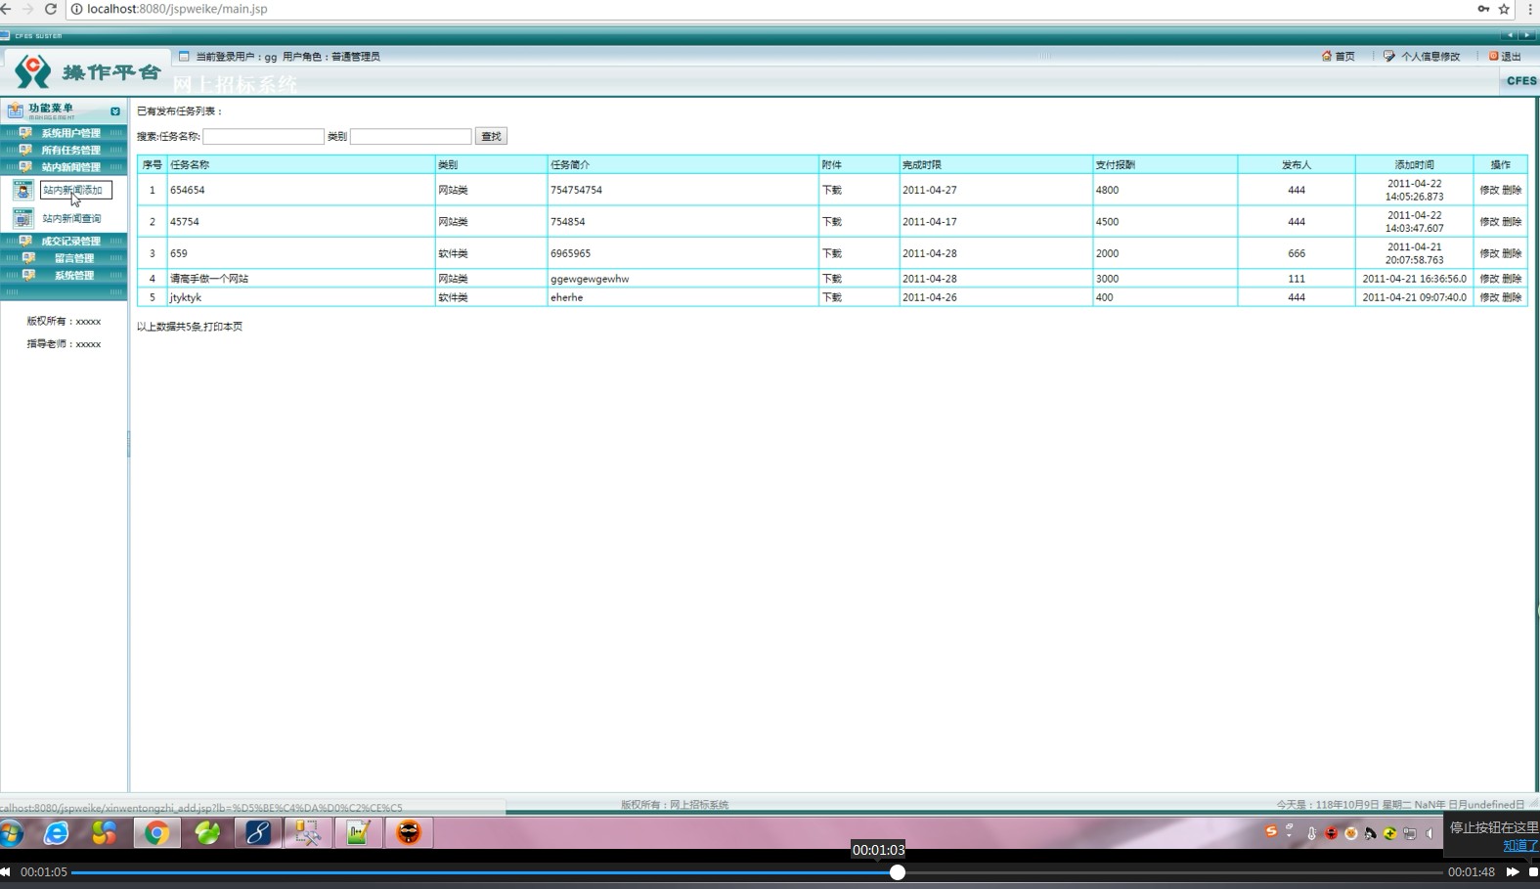Click 修改 for task 654654
Image resolution: width=1540 pixels, height=889 pixels.
tap(1489, 190)
